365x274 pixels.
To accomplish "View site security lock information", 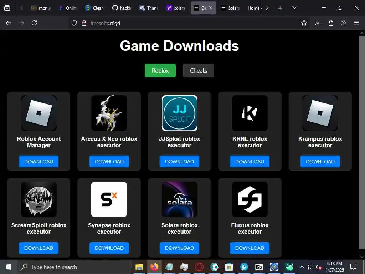I will [x=84, y=23].
